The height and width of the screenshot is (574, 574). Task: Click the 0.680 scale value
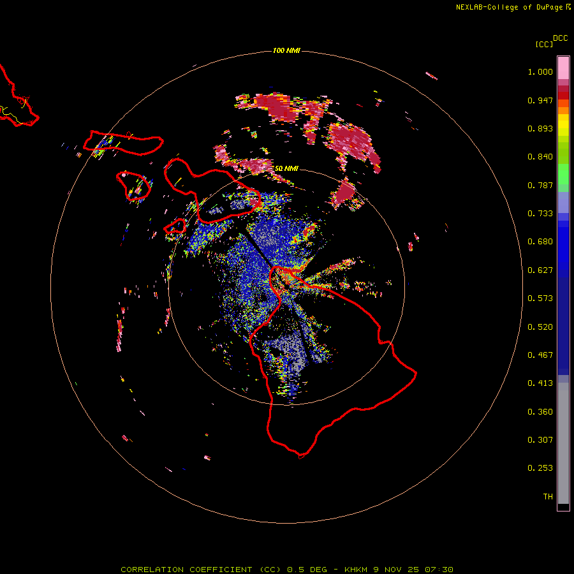(540, 242)
